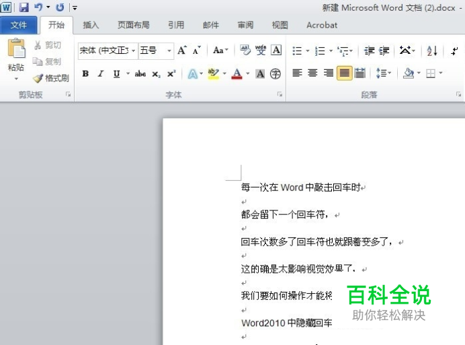Click the Numbering list icon
Viewport: 465px width, 345px height.
click(x=321, y=50)
